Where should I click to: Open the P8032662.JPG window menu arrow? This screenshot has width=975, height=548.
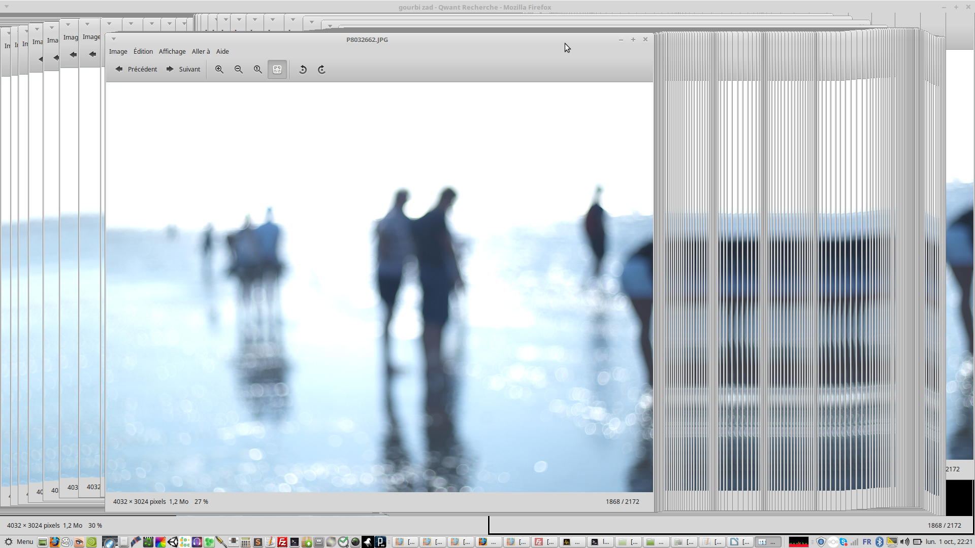pyautogui.click(x=114, y=39)
